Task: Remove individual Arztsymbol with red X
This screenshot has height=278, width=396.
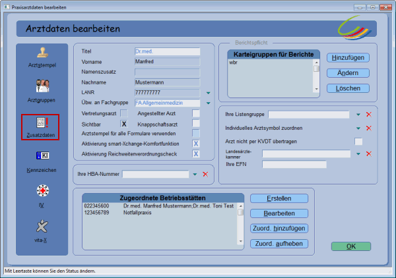Action: click(x=369, y=128)
